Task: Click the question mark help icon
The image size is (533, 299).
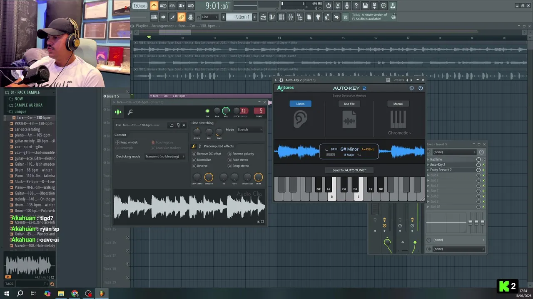Action: click(356, 6)
